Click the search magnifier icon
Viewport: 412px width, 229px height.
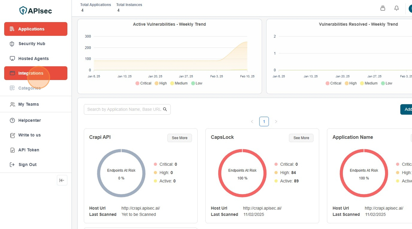(x=165, y=109)
